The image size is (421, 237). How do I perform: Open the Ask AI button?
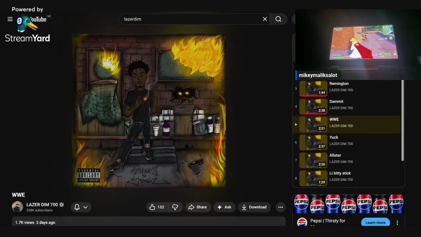tap(224, 207)
